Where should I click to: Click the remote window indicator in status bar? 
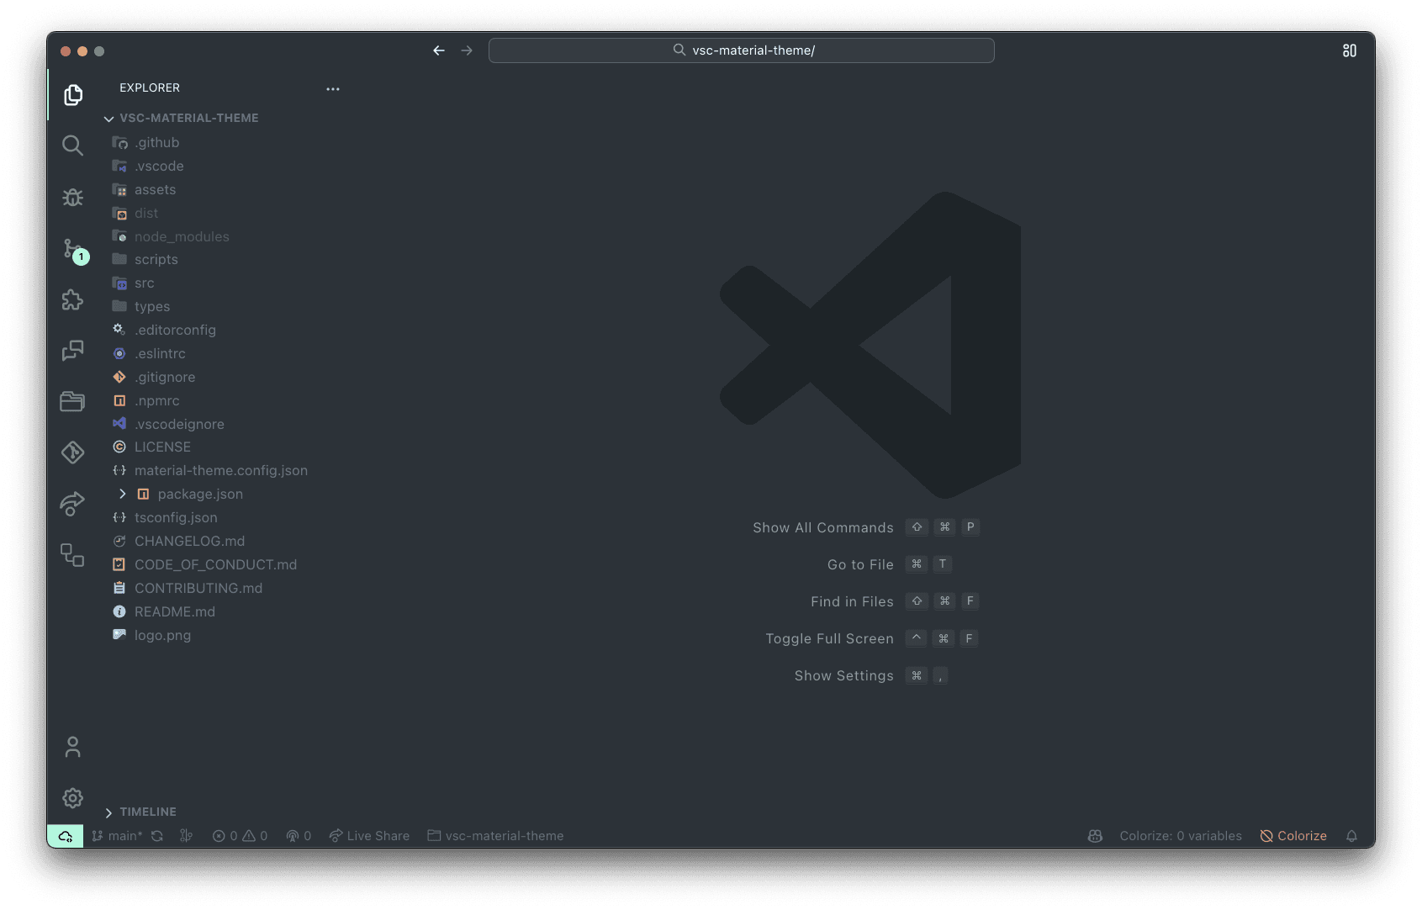(65, 836)
